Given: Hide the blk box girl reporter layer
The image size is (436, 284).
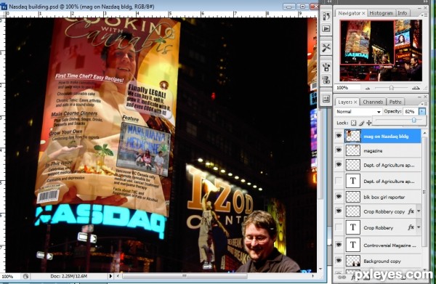Looking at the screenshot, I should tap(339, 197).
